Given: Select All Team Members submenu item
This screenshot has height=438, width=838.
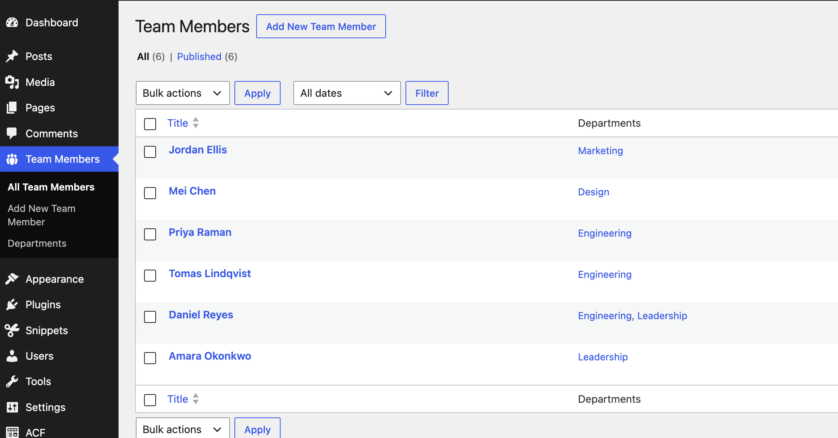Looking at the screenshot, I should coord(51,187).
